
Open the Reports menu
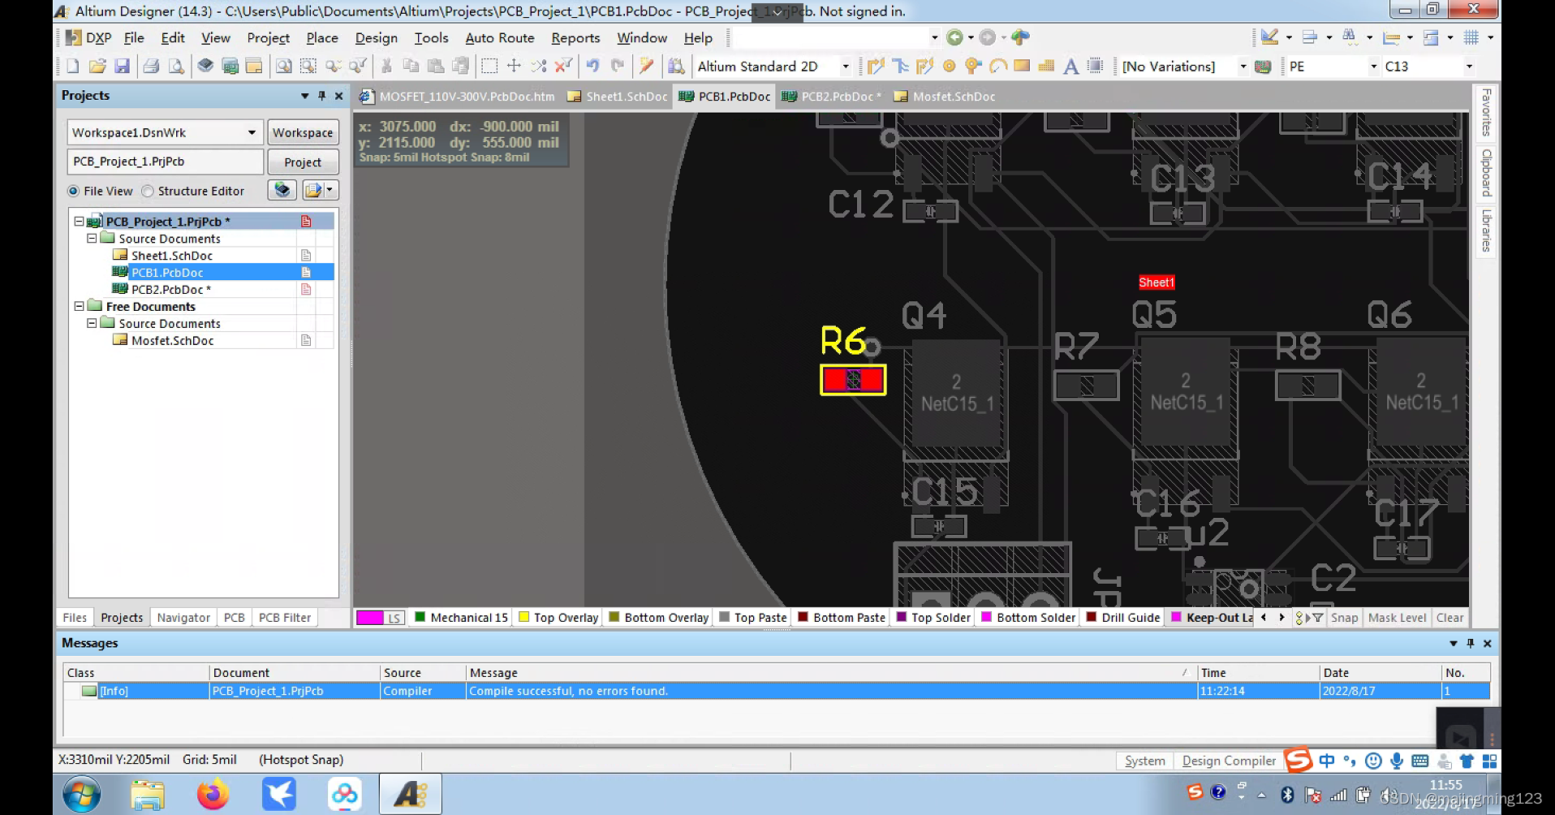coord(575,38)
